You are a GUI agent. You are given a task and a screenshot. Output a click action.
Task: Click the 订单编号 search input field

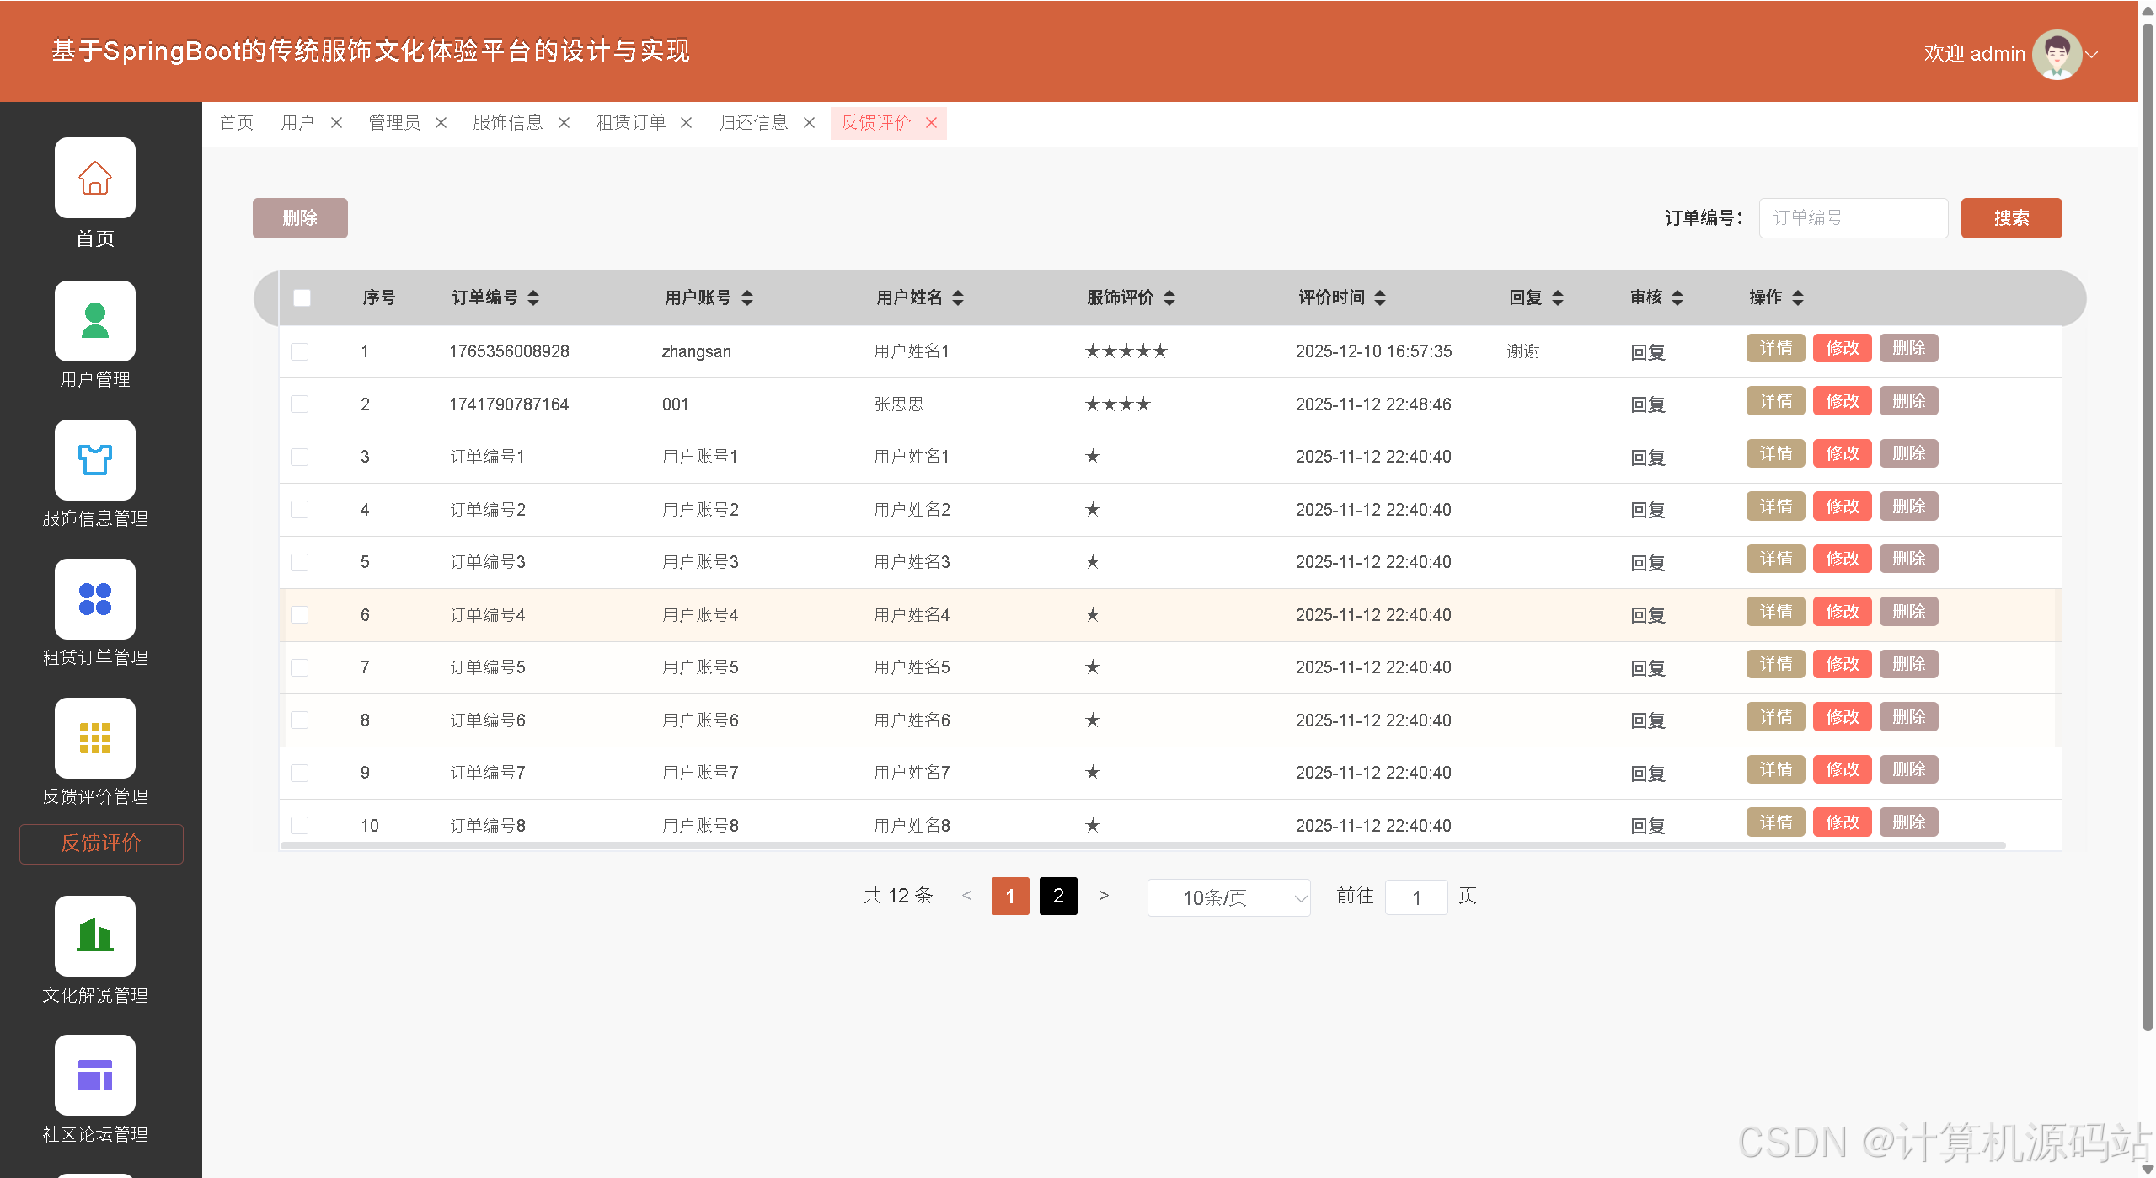1853,218
